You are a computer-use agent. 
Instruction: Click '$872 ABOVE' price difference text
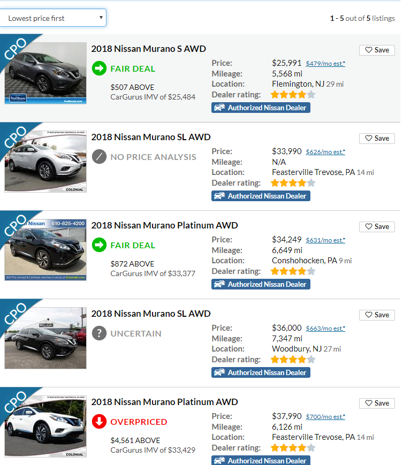132,264
